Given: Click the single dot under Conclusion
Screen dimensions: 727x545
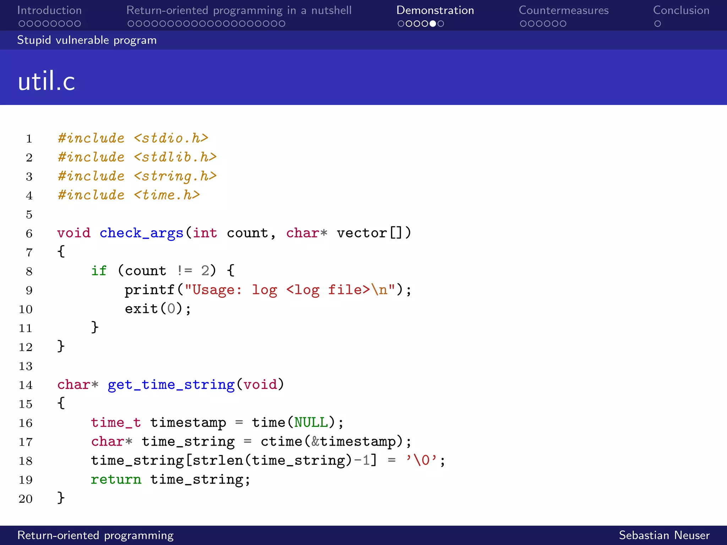Looking at the screenshot, I should [x=657, y=24].
